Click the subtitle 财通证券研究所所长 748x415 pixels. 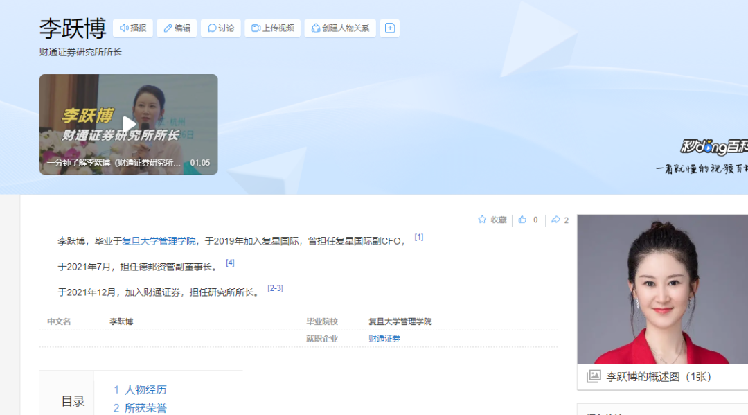(80, 52)
